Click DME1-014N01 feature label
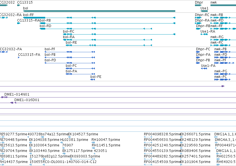 tap(17, 94)
